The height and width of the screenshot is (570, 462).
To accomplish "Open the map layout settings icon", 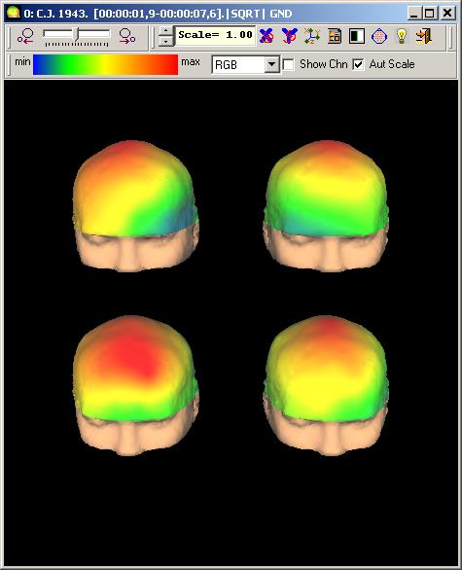I will tap(335, 36).
